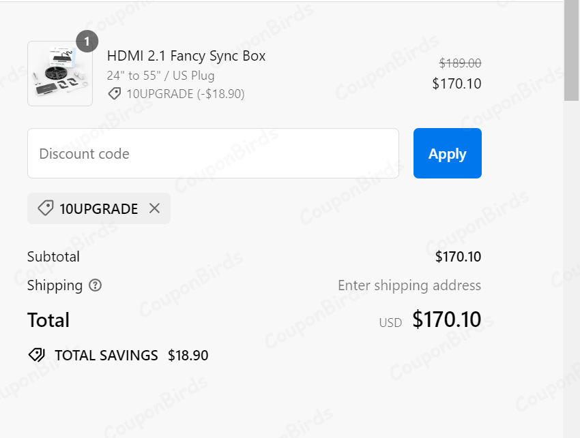Click the discounted $170.10 item price

pyautogui.click(x=456, y=84)
